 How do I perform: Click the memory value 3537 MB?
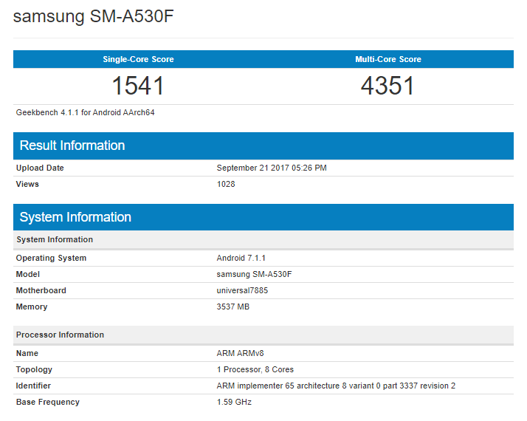233,307
